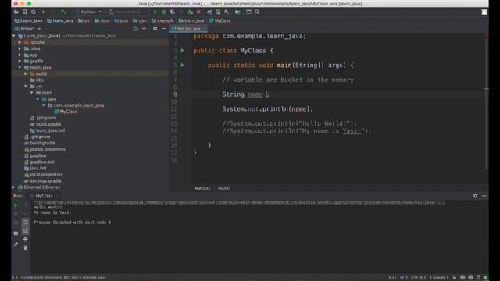
Task: Click the Run with coverage toolbar icon
Action: (173, 12)
